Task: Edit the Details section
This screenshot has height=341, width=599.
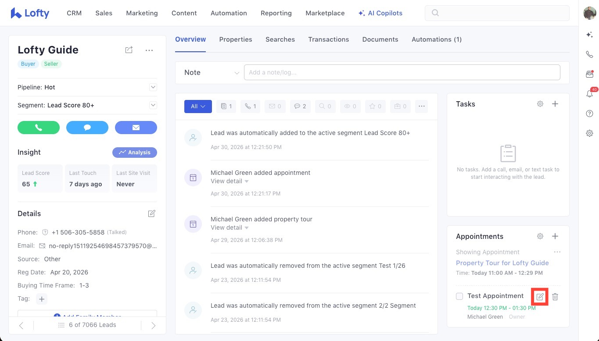Action: point(151,213)
